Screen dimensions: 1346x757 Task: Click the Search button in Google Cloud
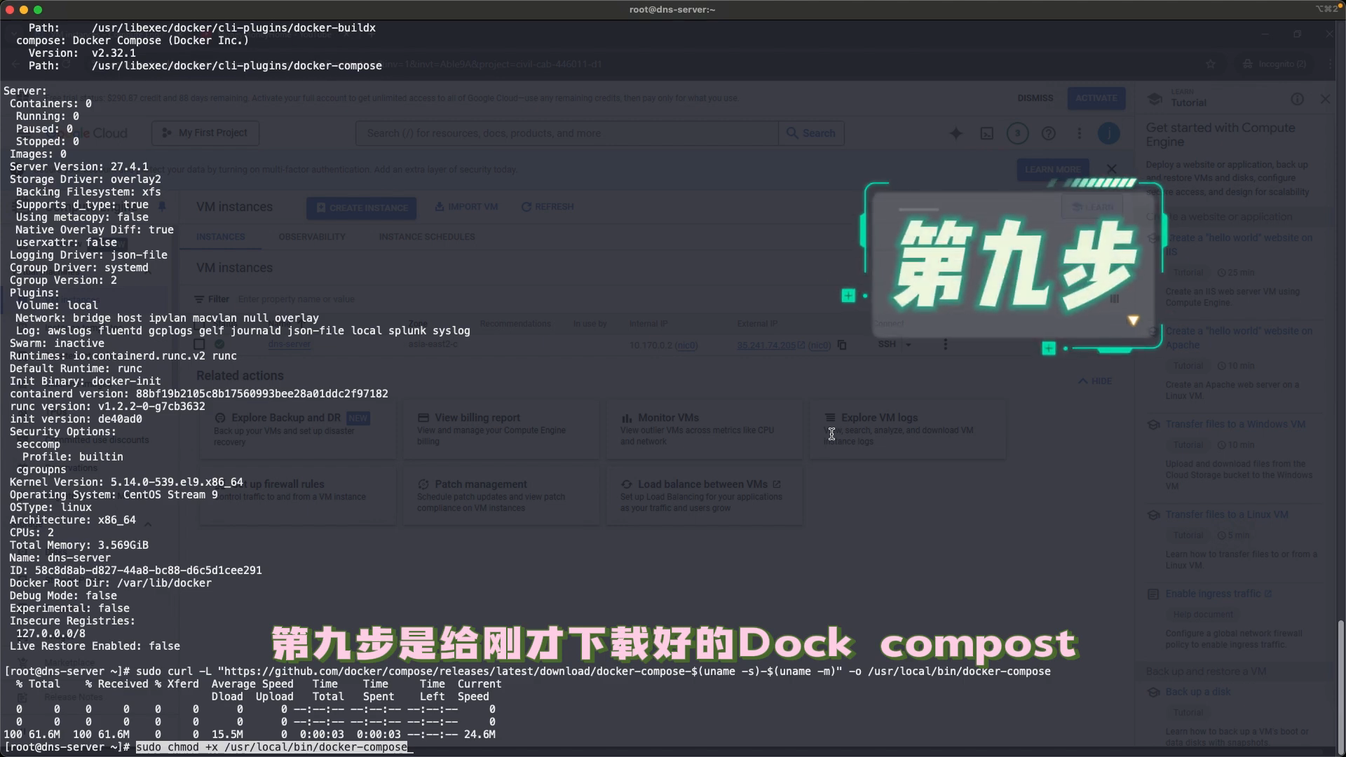[811, 133]
